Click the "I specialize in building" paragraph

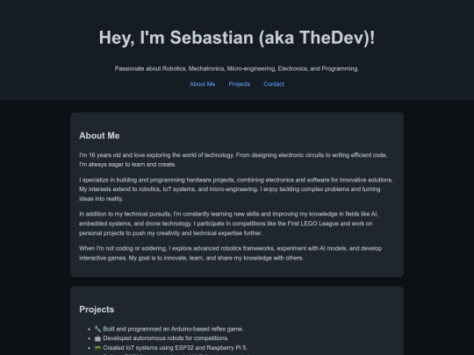236,189
